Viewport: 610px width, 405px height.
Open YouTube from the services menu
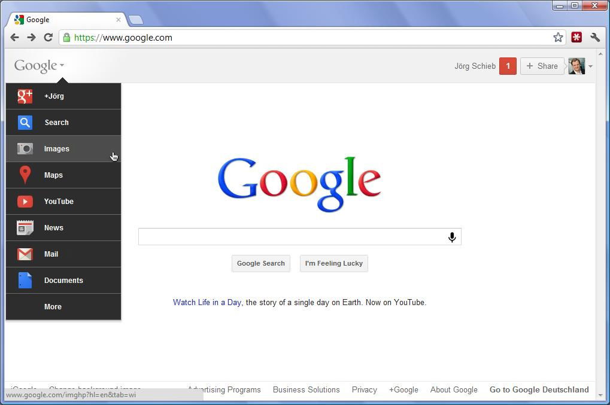[x=63, y=202]
